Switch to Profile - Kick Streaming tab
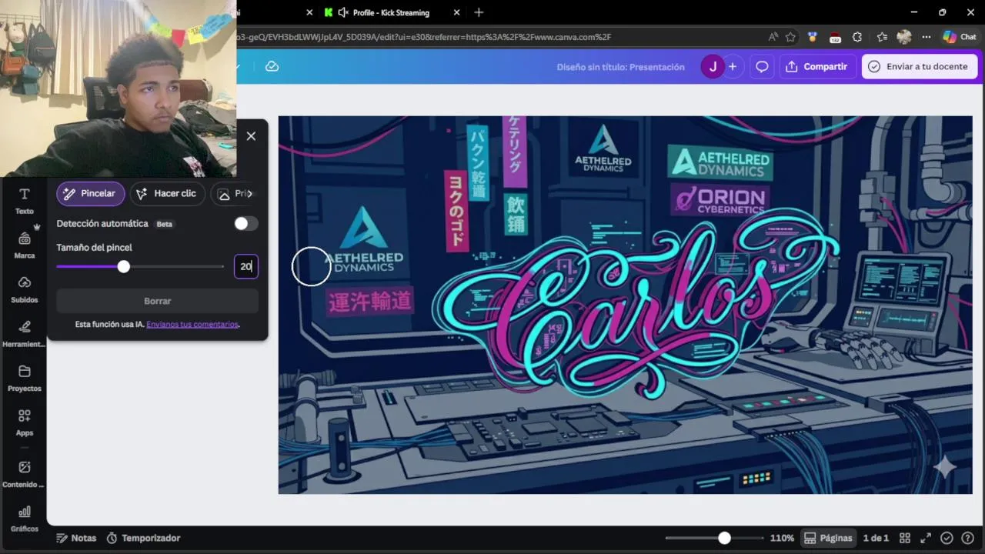 [x=391, y=12]
